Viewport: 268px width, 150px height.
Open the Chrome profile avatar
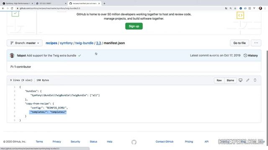click(260, 8)
